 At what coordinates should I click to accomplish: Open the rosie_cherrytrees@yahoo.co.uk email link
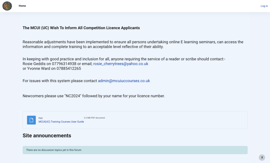click(x=121, y=64)
